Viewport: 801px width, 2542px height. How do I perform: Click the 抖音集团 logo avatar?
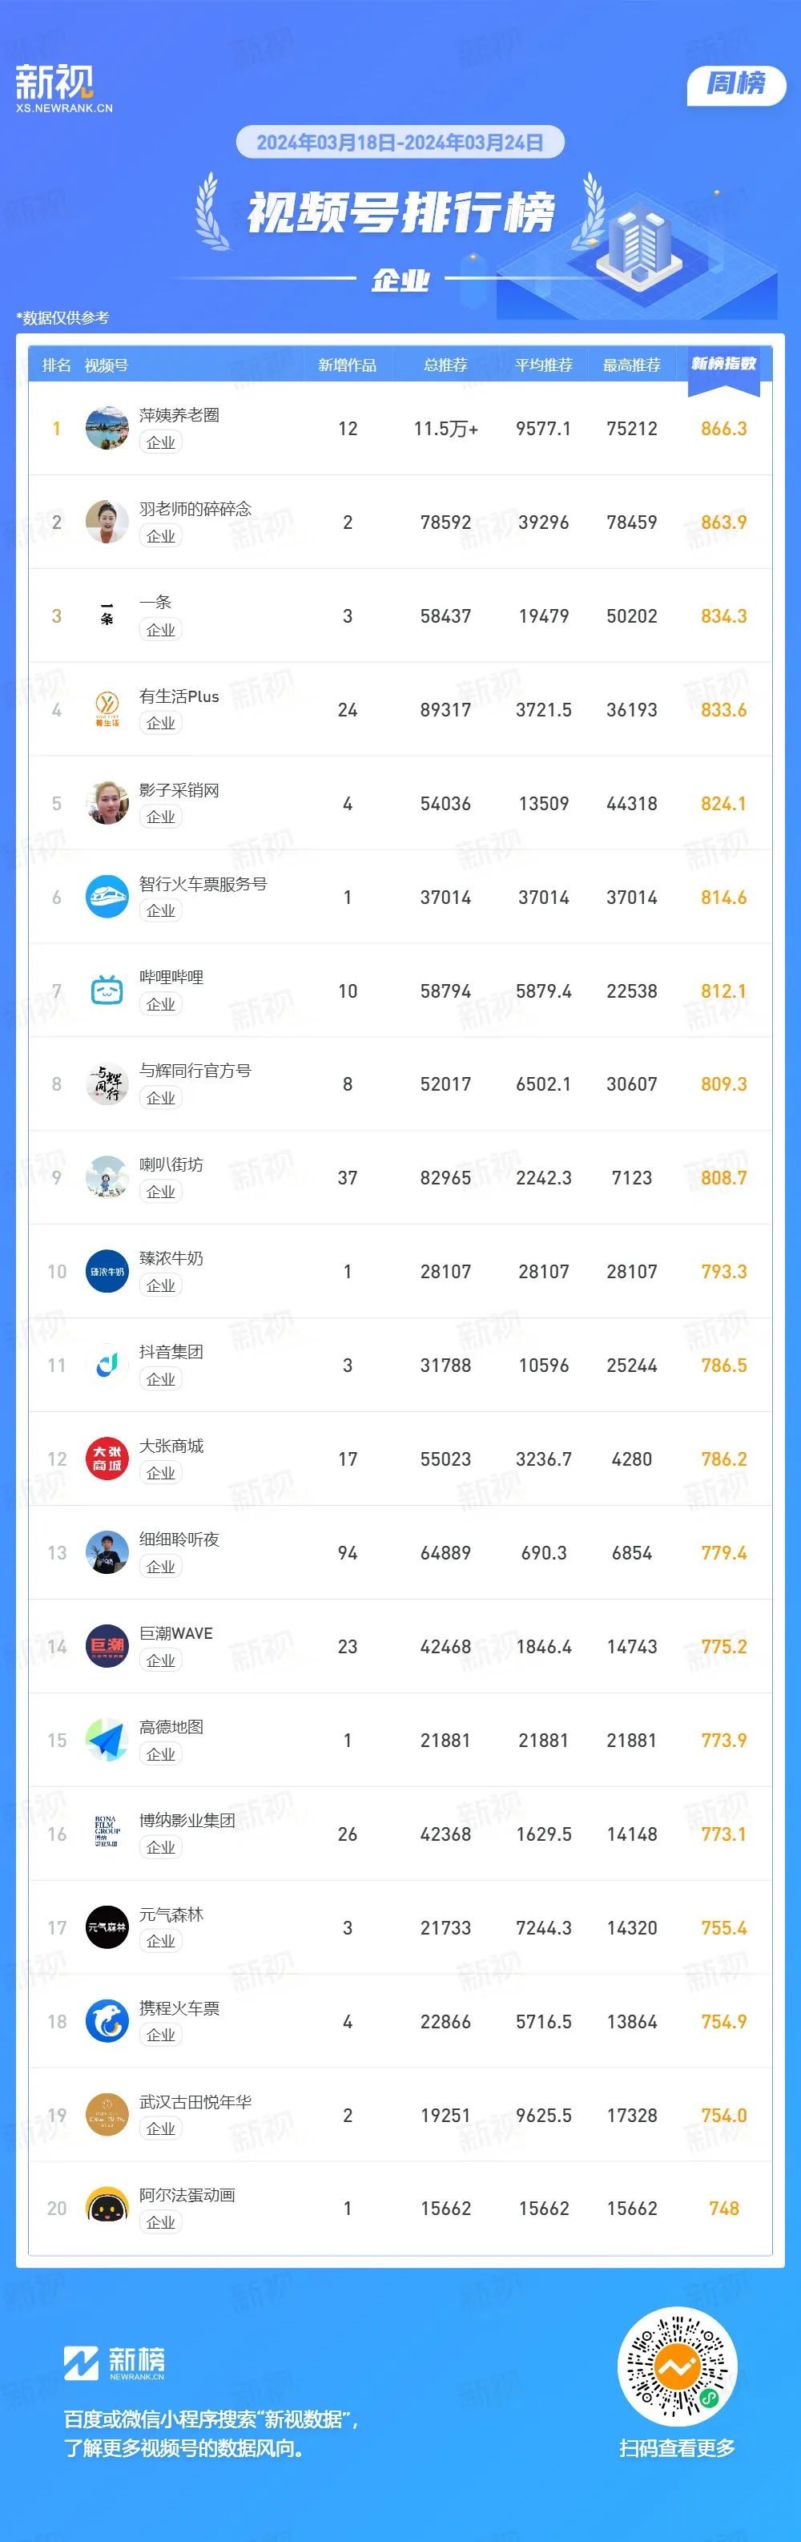tap(107, 1366)
